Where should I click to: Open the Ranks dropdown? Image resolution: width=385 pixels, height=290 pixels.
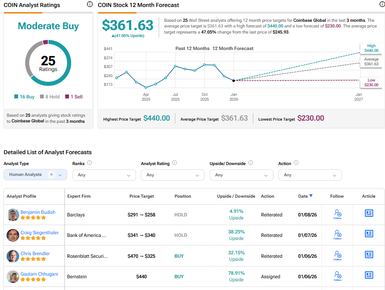click(x=104, y=175)
